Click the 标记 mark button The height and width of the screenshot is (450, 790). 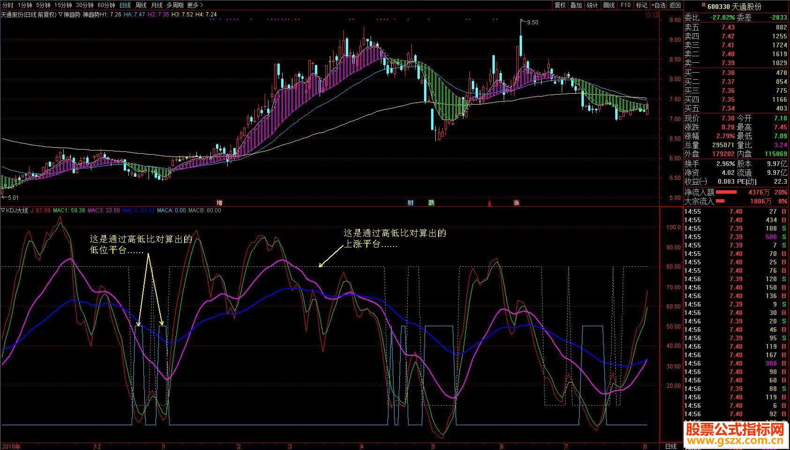click(x=641, y=5)
